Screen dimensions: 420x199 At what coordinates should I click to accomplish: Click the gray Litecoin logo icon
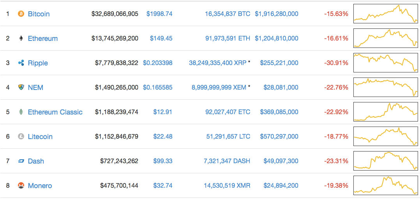pos(21,137)
